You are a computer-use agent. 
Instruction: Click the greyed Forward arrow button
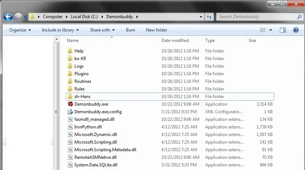click(18, 17)
